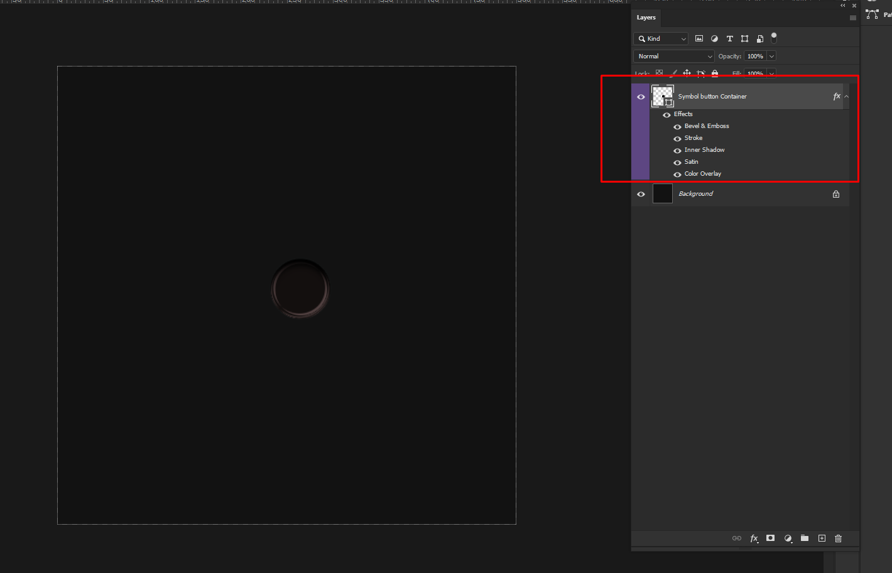Select the Symbol button Container layer thumbnail
The width and height of the screenshot is (892, 573).
point(662,96)
